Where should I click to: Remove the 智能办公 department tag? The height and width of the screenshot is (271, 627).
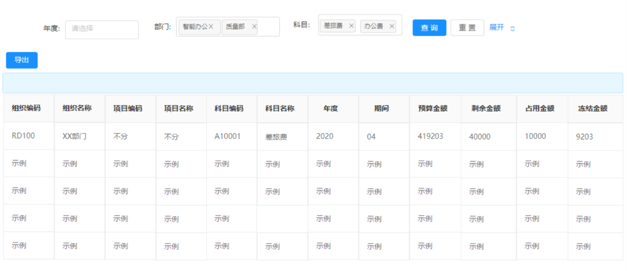[211, 27]
